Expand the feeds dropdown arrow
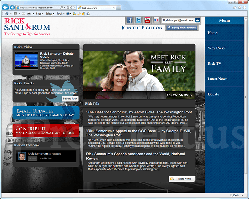 click(20, 14)
